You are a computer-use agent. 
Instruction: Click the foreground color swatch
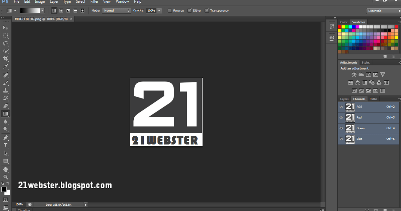pyautogui.click(x=4, y=190)
